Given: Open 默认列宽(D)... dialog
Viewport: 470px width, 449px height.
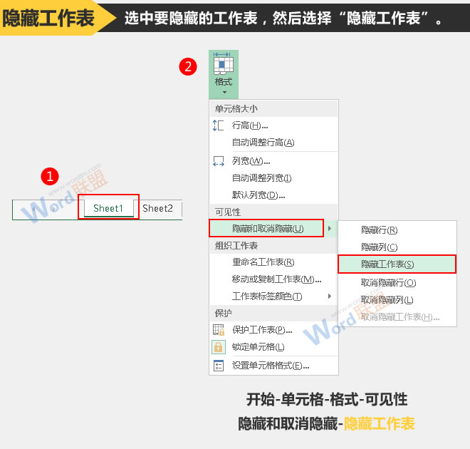Looking at the screenshot, I should [274, 195].
